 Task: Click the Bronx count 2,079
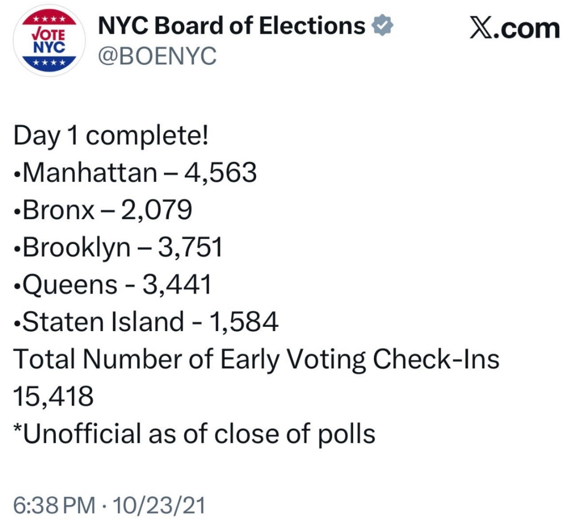tap(156, 210)
